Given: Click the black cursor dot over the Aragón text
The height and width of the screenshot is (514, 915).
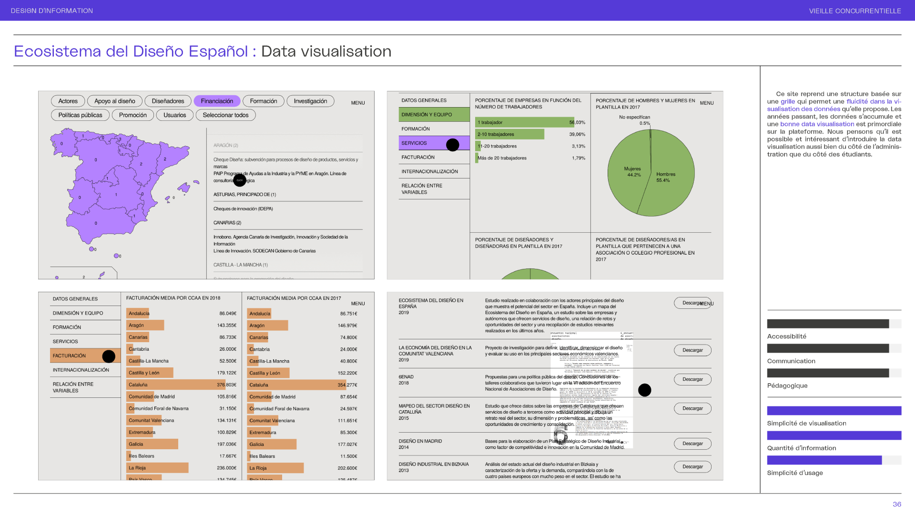Looking at the screenshot, I should tap(240, 180).
